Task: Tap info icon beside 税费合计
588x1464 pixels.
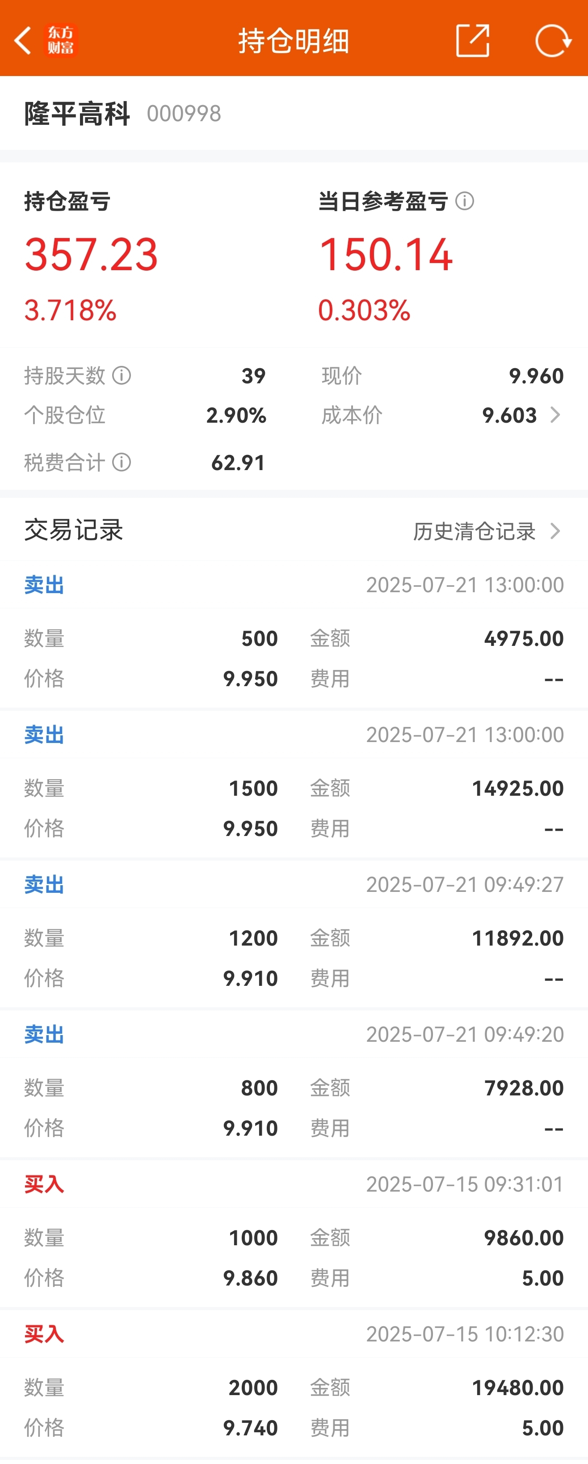Action: (122, 462)
